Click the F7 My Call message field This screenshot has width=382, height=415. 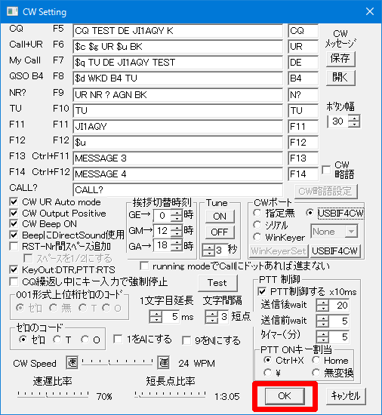pos(177,63)
